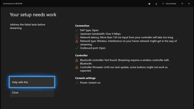Click the 'Power: Instant-on' text
This screenshot has width=194, height=109.
tap(90, 83)
